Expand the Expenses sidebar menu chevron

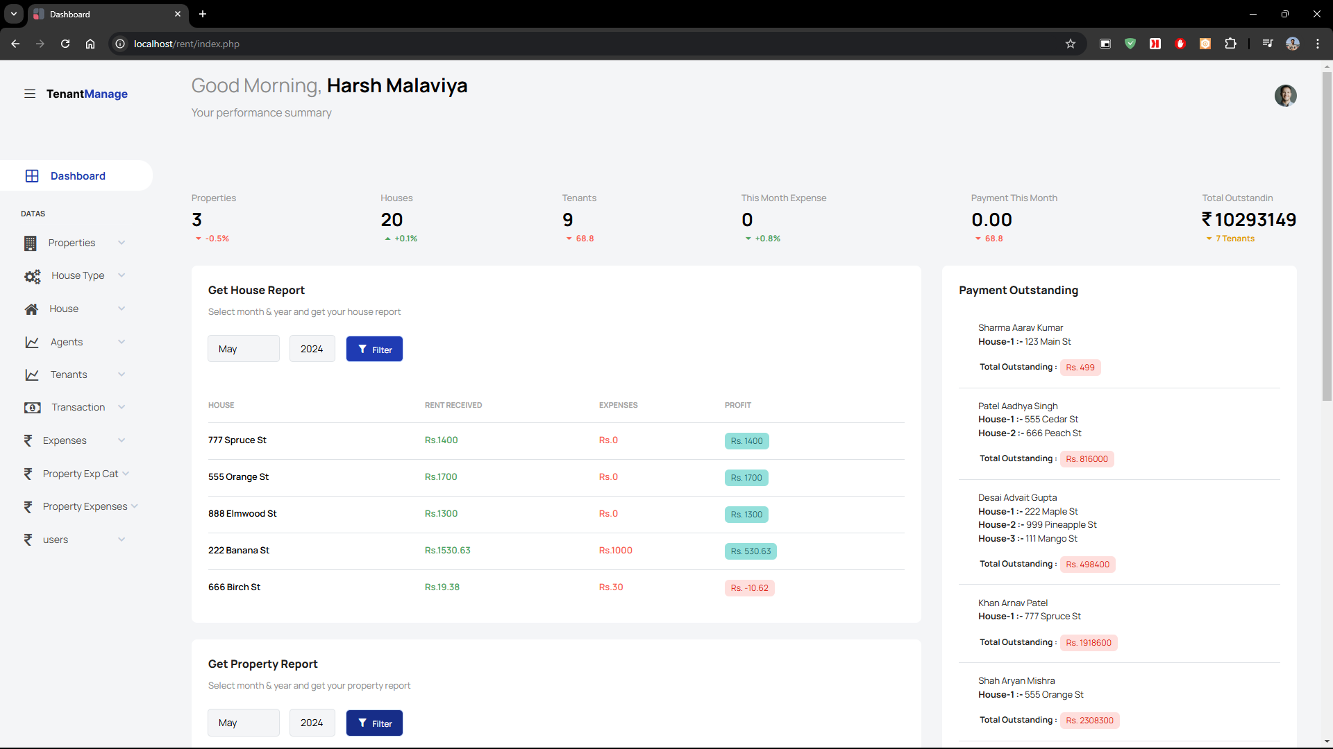tap(121, 440)
